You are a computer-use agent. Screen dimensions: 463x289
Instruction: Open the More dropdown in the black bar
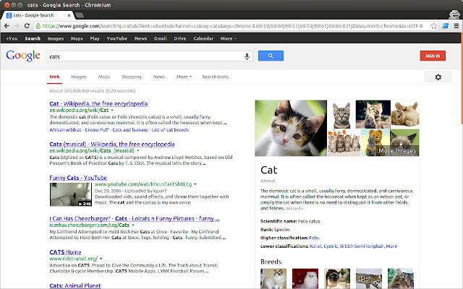pyautogui.click(x=228, y=38)
